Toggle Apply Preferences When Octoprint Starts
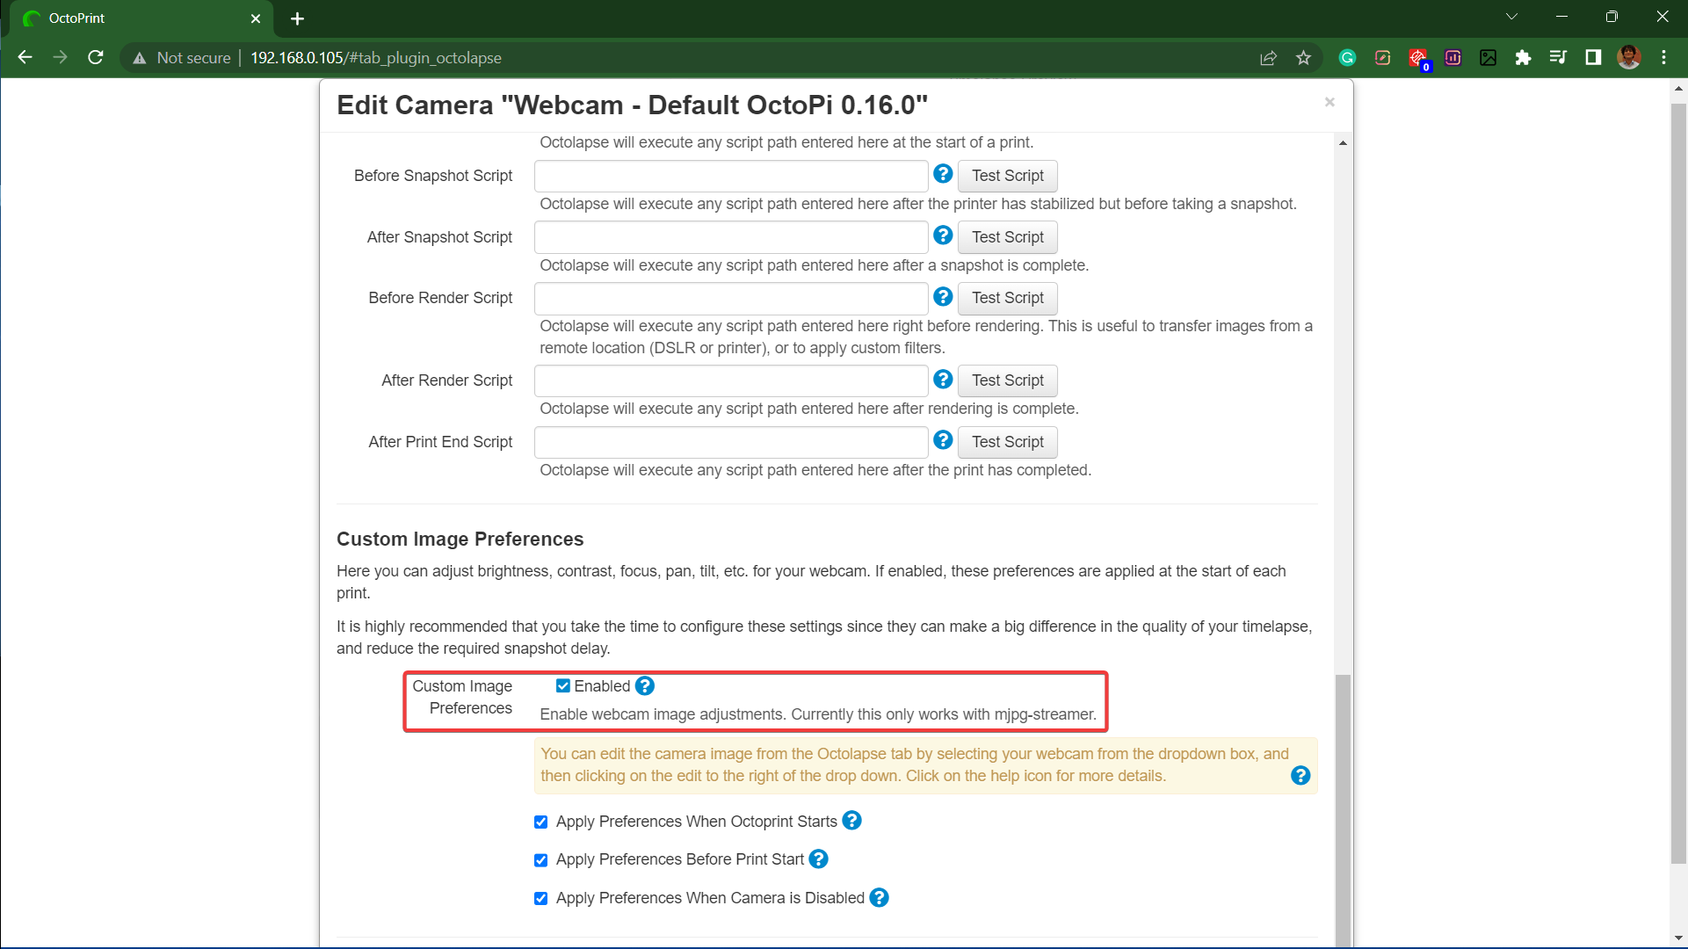1688x949 pixels. [541, 822]
